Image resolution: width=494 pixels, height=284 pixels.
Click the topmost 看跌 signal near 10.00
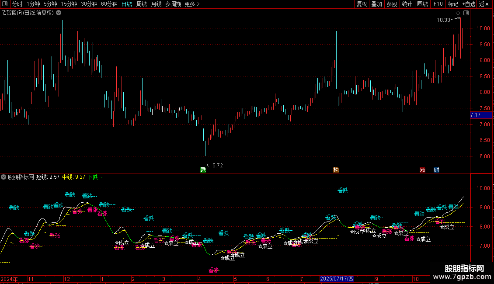click(x=343, y=190)
